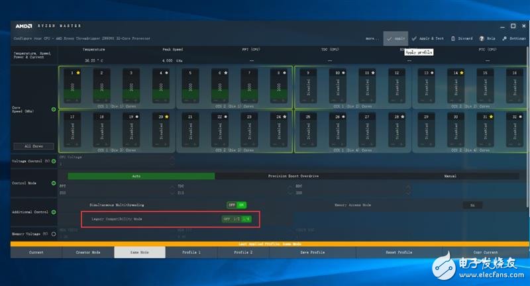Viewport: 530px width, 286px height.
Task: Click the Copy Current button
Action: [486, 252]
